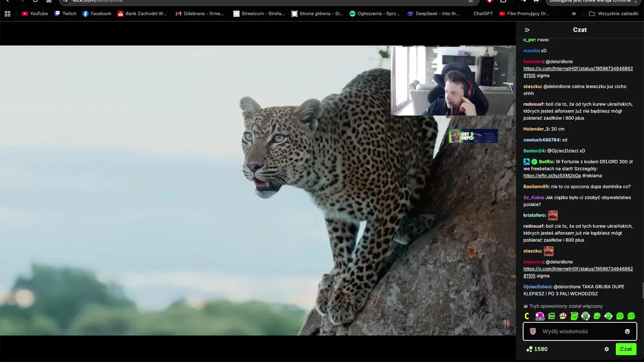
Task: Open the YouTube bookmark
Action: pyautogui.click(x=35, y=14)
